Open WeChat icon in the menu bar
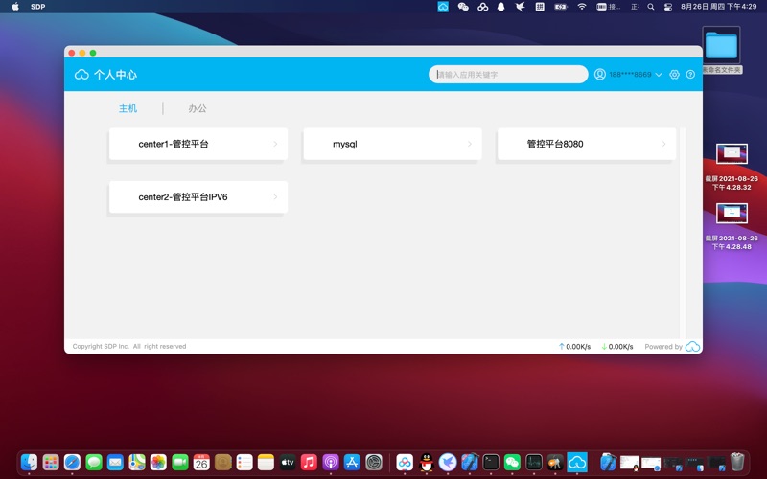Image resolution: width=767 pixels, height=479 pixels. tap(464, 7)
